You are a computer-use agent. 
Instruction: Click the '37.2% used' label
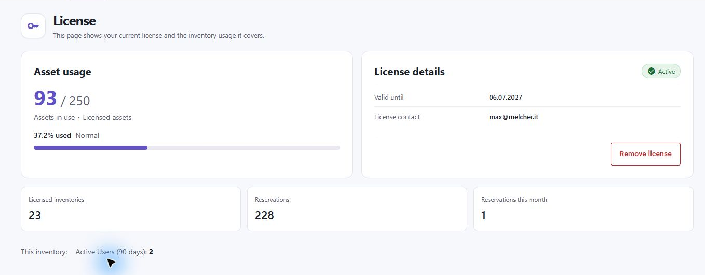(x=52, y=135)
